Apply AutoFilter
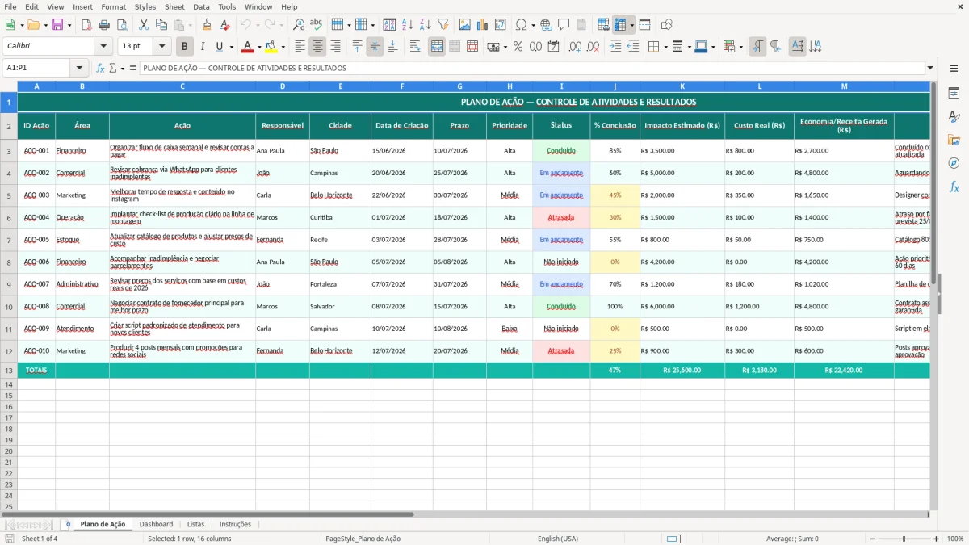The image size is (969, 545). point(443,25)
